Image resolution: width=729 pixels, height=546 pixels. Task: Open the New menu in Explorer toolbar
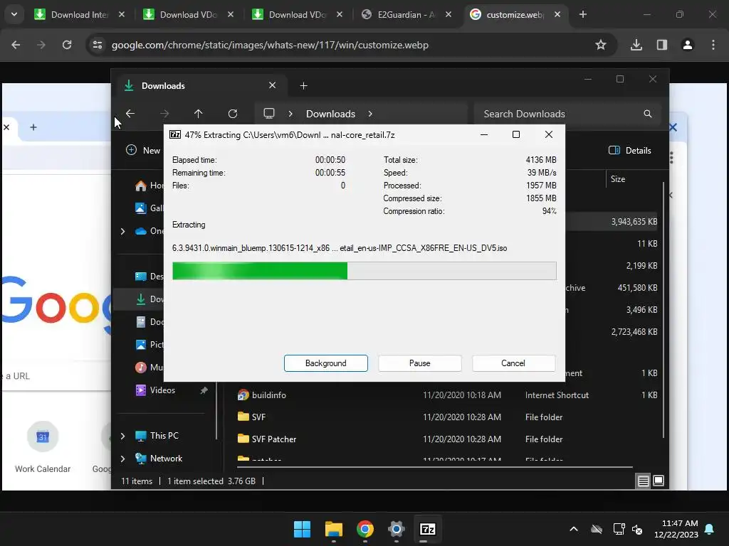(143, 150)
